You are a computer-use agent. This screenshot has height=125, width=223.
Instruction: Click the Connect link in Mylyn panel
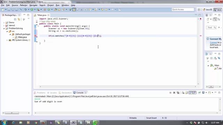click(214, 42)
